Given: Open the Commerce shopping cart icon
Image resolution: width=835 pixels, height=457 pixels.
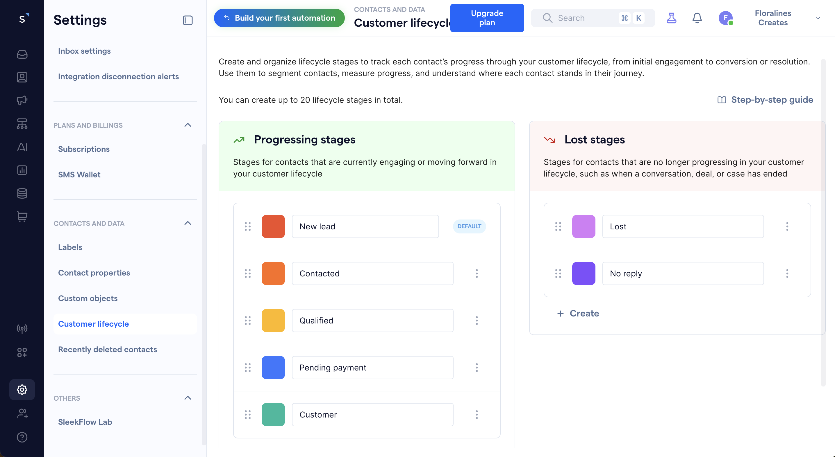Looking at the screenshot, I should pyautogui.click(x=22, y=217).
